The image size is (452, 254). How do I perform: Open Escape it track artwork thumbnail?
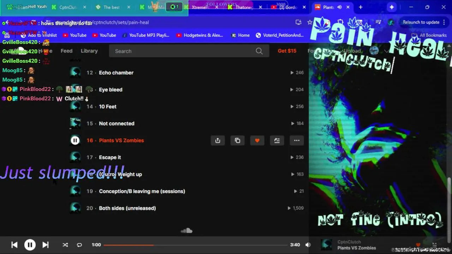point(75,157)
